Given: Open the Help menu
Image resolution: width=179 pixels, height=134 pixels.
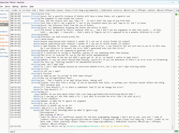Looking at the screenshot, I should pyautogui.click(x=32, y=6).
